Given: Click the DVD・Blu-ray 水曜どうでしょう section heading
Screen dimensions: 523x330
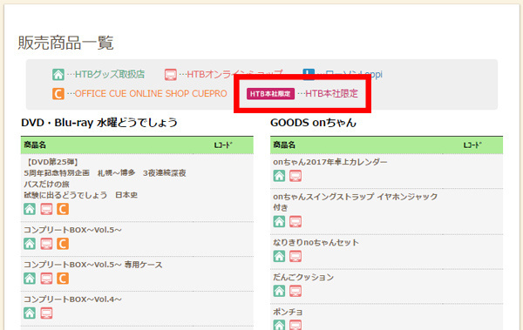Looking at the screenshot, I should 99,123.
